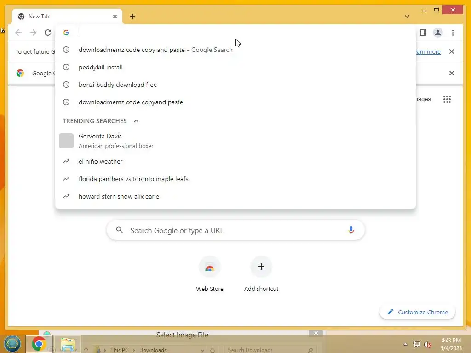Toggle the Chrome side panel icon
Image resolution: width=471 pixels, height=353 pixels.
pos(423,33)
